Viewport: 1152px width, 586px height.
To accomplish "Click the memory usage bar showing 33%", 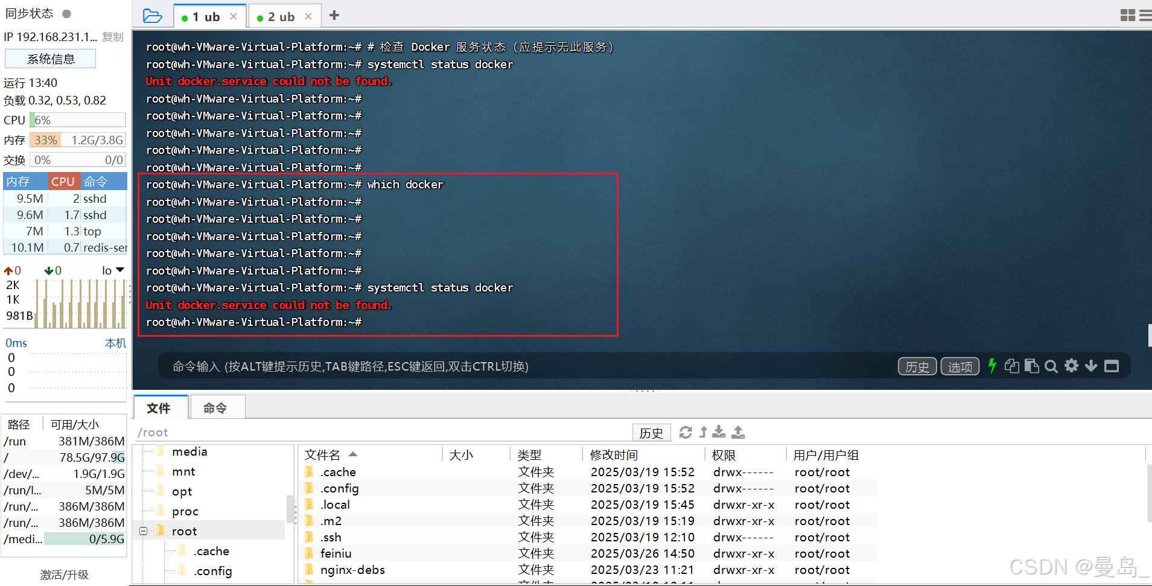I will pyautogui.click(x=78, y=140).
